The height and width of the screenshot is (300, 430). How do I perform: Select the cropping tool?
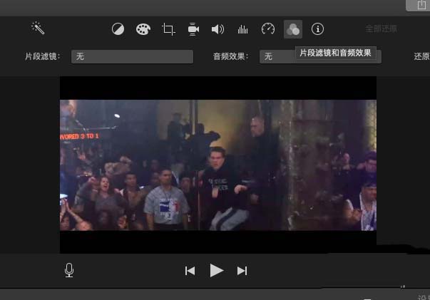pos(168,29)
